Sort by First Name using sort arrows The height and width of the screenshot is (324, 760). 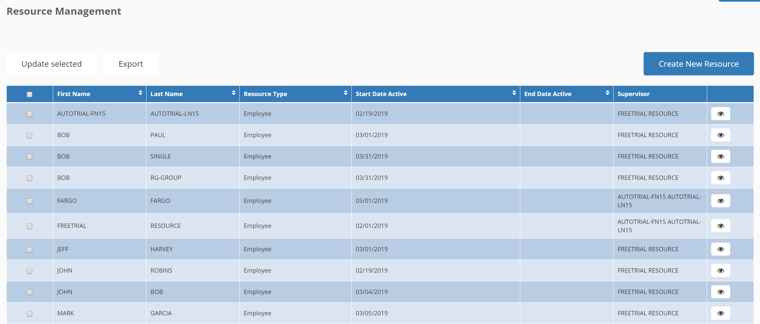(140, 93)
